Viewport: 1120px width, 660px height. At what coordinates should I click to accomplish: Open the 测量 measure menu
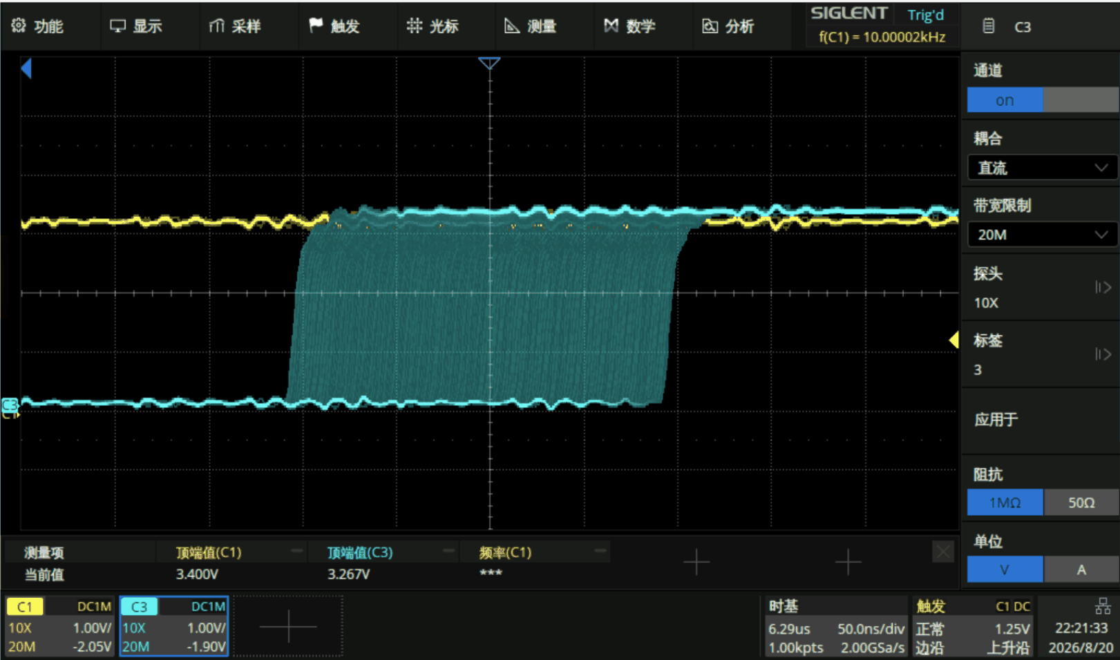(x=531, y=26)
